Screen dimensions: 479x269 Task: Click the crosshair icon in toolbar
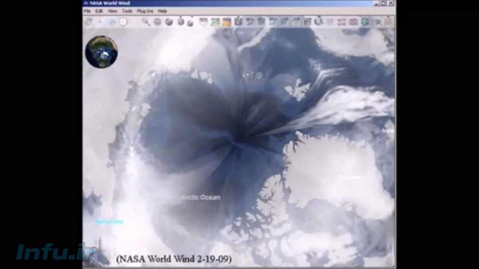[x=100, y=22]
